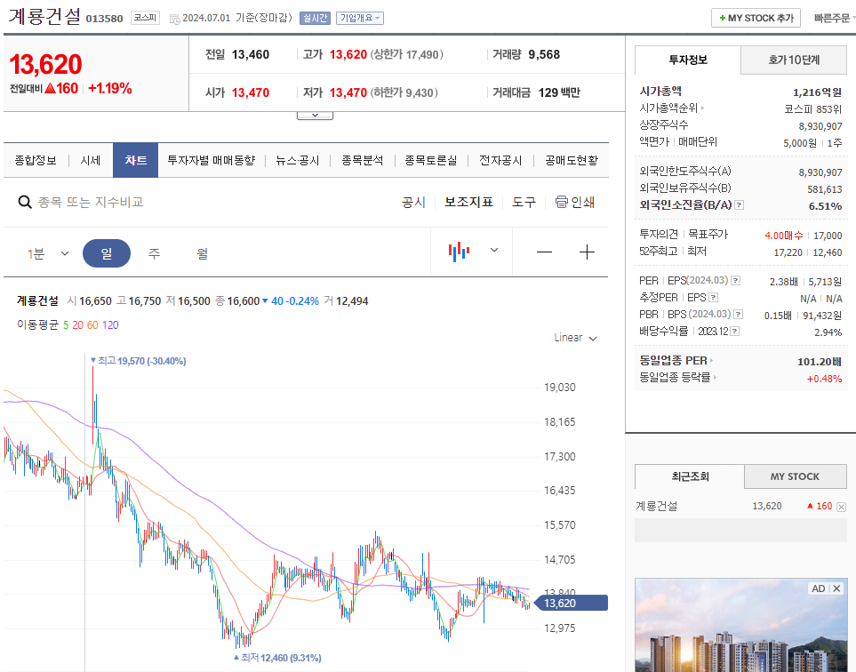Screen dimensions: 856x672
Task: Click MY STOCK 추가 button
Action: tap(756, 18)
